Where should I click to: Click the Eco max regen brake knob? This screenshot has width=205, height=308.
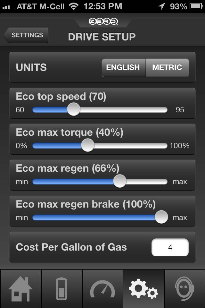tap(161, 218)
